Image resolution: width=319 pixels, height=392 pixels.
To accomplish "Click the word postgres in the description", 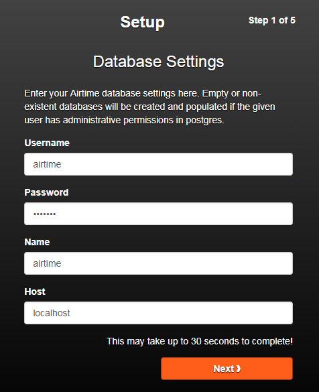I will click(205, 120).
